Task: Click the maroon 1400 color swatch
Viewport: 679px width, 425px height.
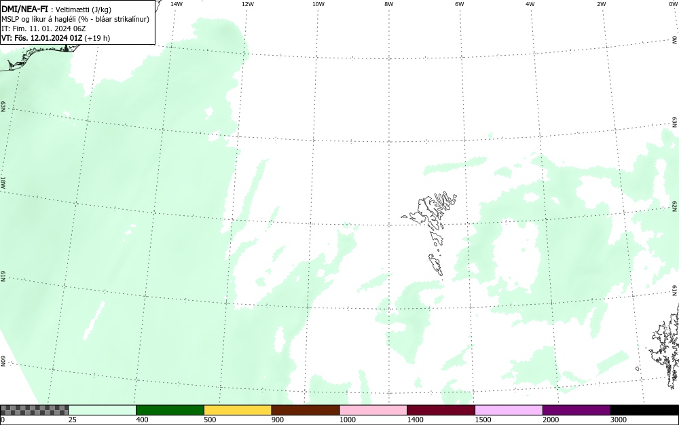Action: [441, 410]
